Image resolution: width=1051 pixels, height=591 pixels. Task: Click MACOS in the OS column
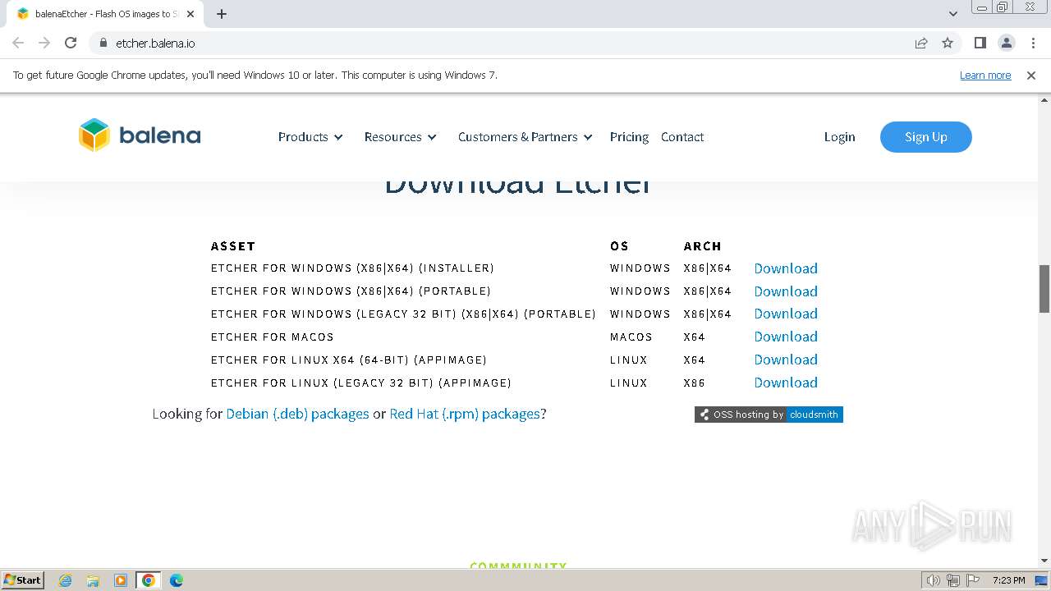pyautogui.click(x=631, y=337)
